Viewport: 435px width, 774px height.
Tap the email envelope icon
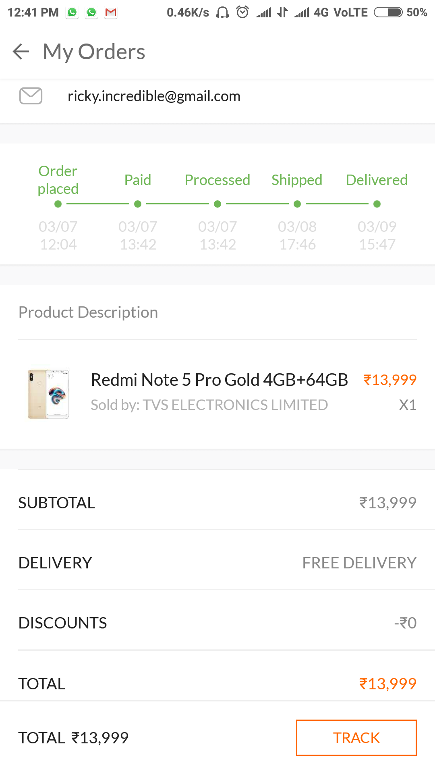(31, 96)
